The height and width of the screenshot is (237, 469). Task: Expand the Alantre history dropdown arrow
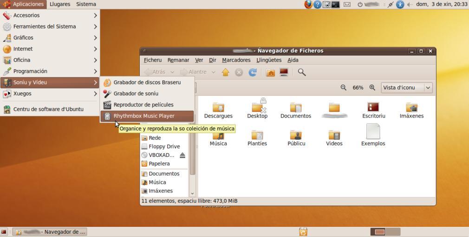click(214, 72)
